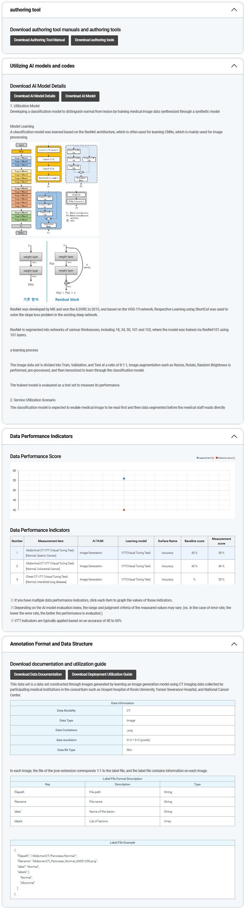Open the Residual block diagram image

54,271
